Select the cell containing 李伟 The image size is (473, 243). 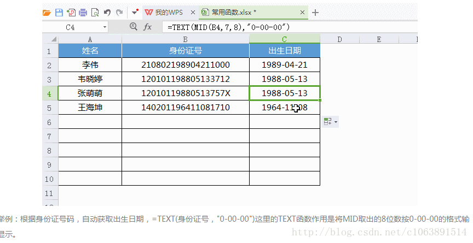[x=90, y=64]
